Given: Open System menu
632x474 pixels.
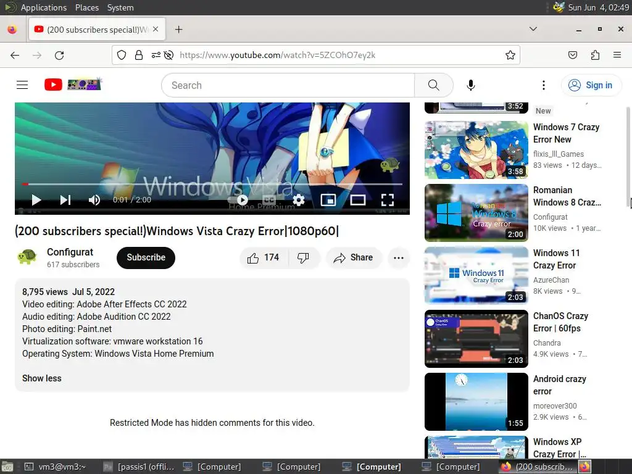Looking at the screenshot, I should coord(120,7).
